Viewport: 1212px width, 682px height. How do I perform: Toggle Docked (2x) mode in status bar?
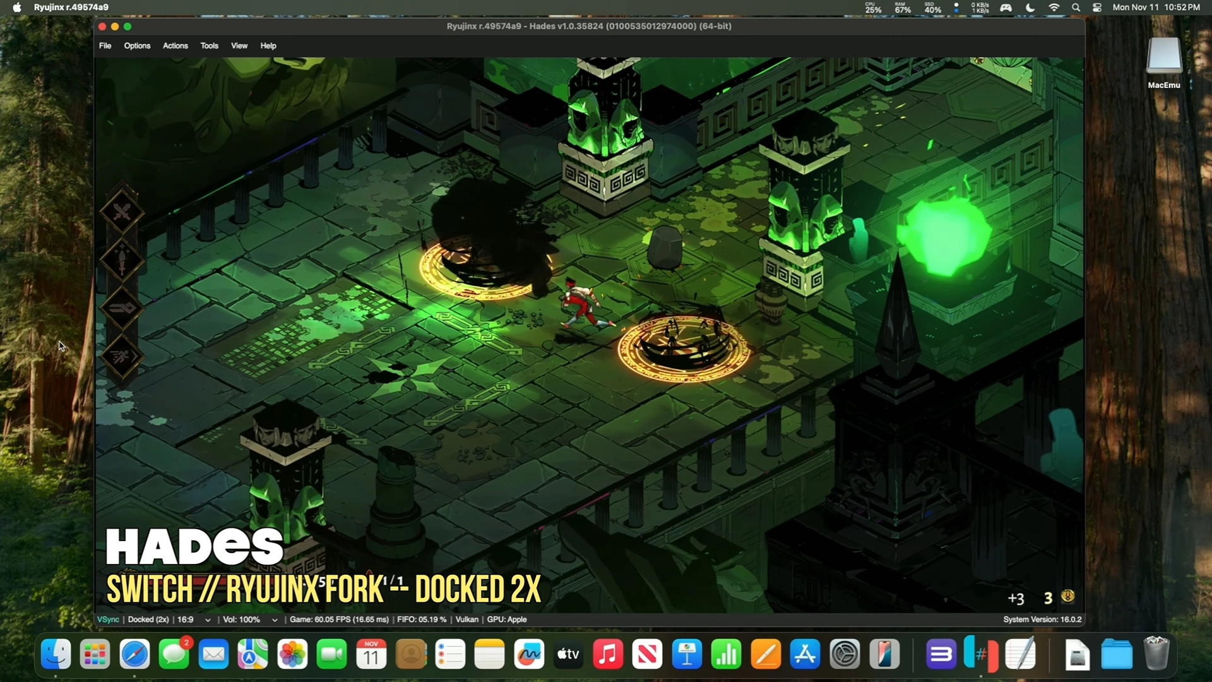148,619
